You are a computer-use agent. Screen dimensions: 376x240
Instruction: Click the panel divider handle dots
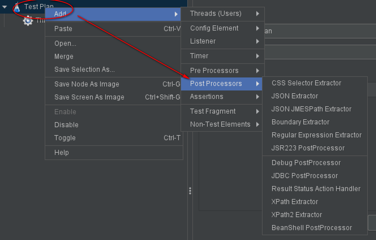190,191
